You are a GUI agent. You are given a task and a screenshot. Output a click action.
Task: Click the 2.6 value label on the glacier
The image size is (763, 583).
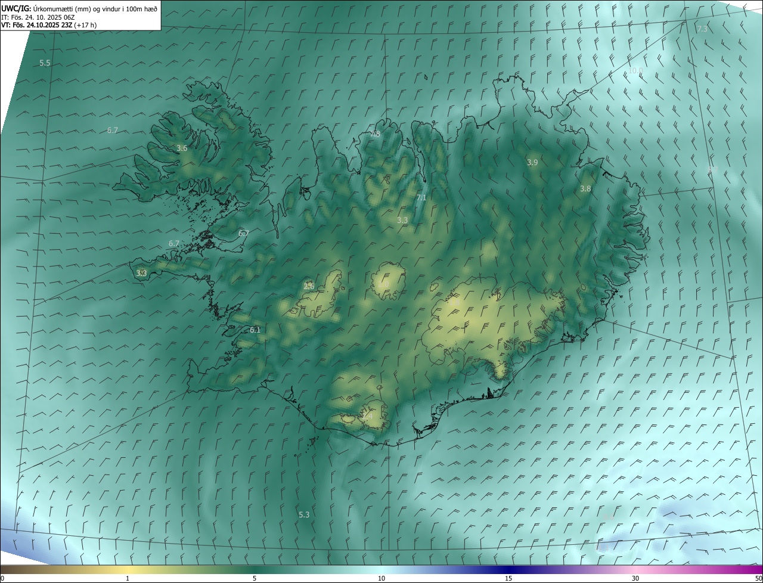click(x=309, y=286)
